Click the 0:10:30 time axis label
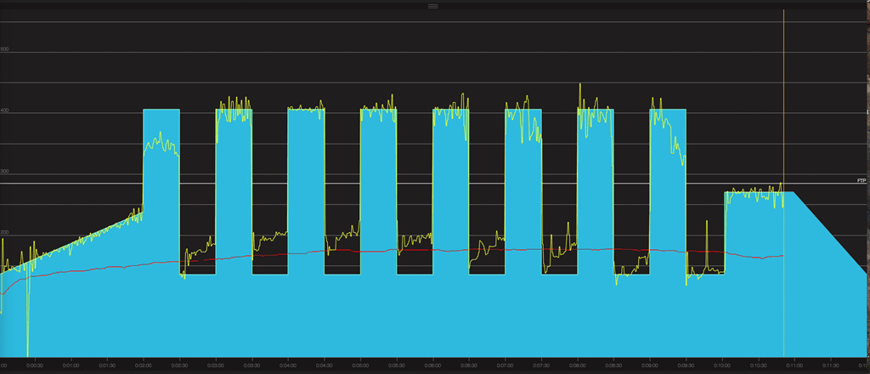The width and height of the screenshot is (870, 374). 759,365
